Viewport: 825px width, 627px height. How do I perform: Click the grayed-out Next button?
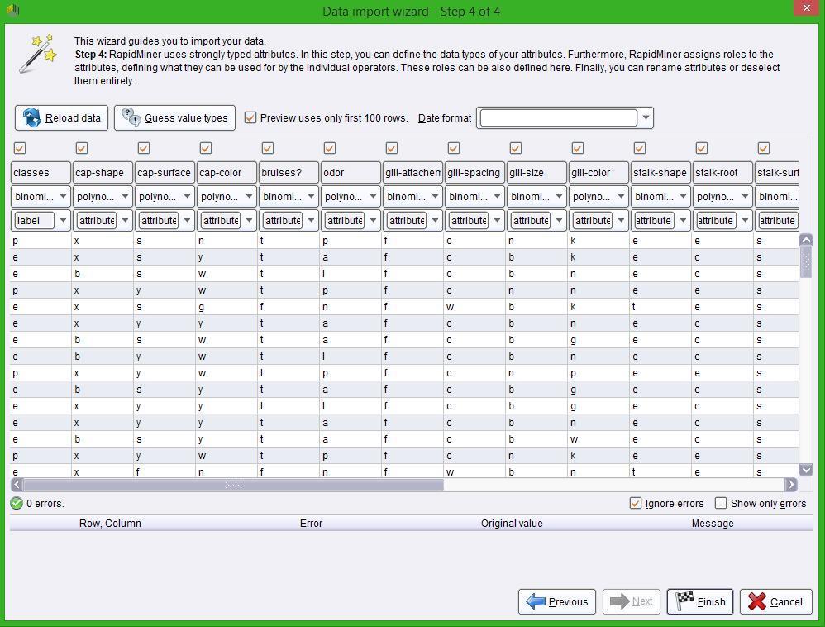pyautogui.click(x=631, y=601)
